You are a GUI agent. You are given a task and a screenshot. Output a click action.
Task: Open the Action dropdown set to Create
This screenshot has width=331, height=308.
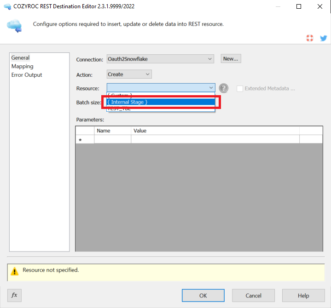click(x=129, y=74)
